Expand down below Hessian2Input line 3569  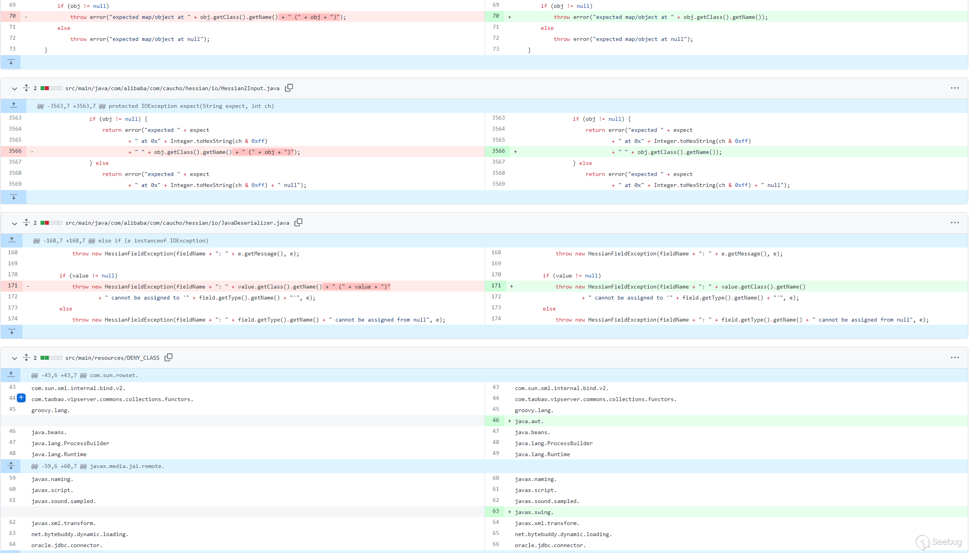pyautogui.click(x=13, y=197)
